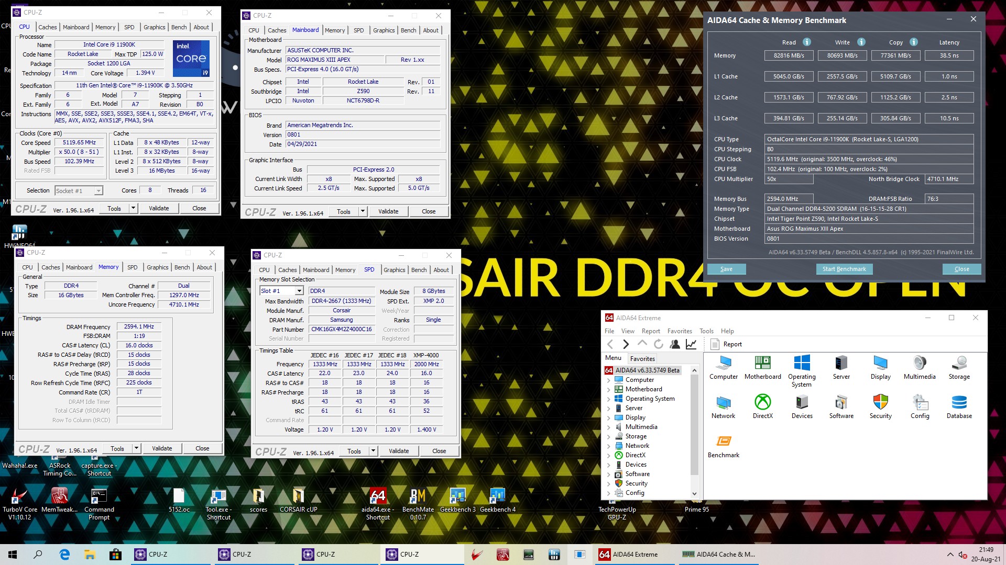This screenshot has width=1006, height=565.
Task: Open Microsoft Edge from the taskbar
Action: [64, 555]
